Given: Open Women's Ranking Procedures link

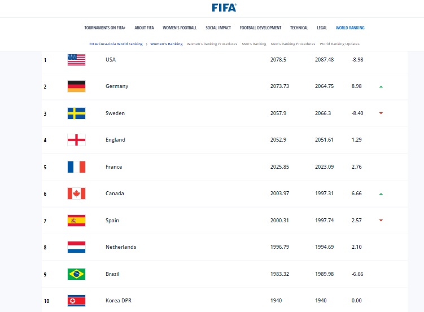Looking at the screenshot, I should (x=211, y=43).
